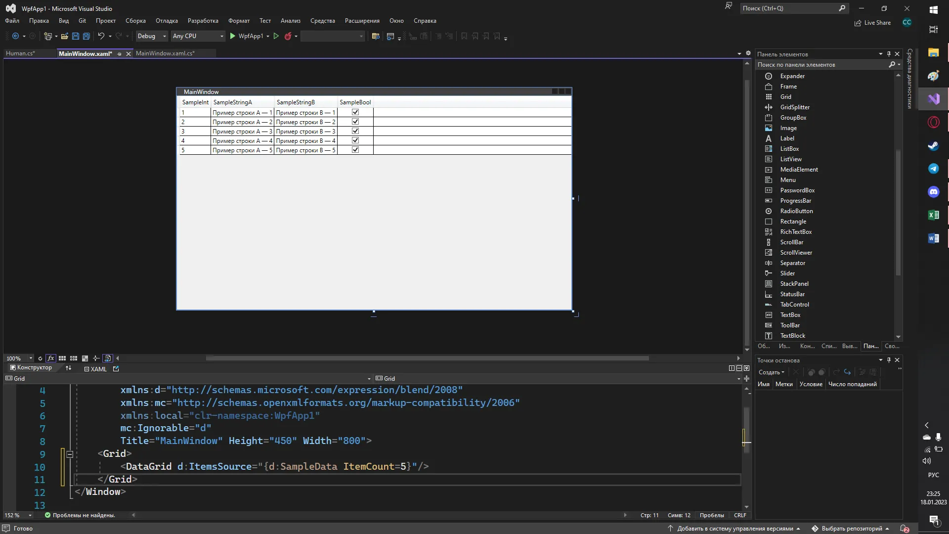Select the TextBlock control in toolbox
The image size is (949, 534).
click(x=792, y=336)
